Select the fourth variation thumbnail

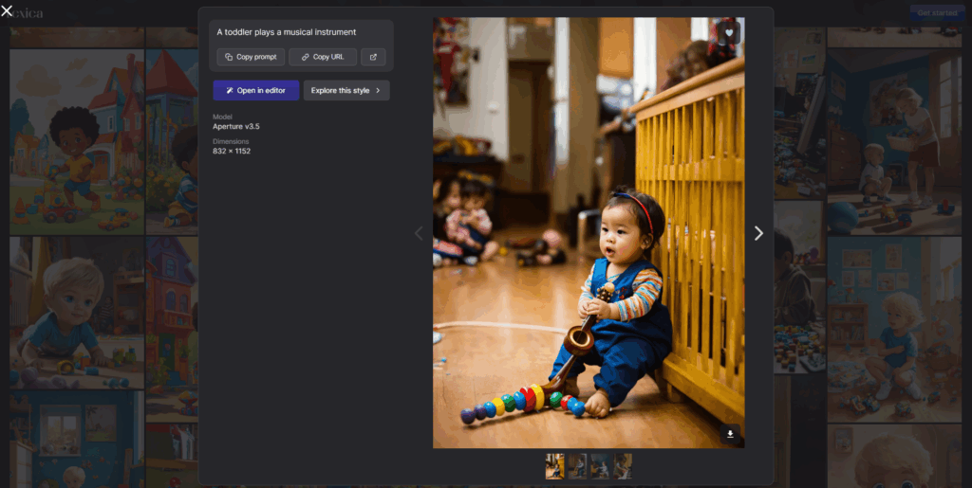[x=623, y=466]
